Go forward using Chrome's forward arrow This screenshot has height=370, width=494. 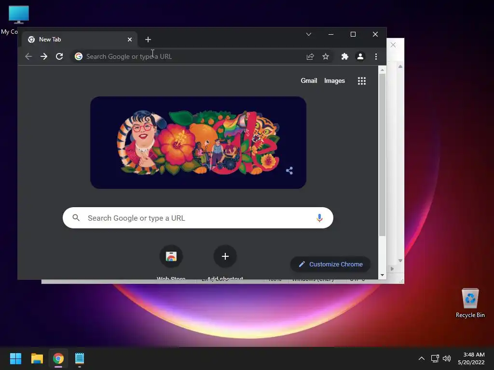click(x=44, y=57)
